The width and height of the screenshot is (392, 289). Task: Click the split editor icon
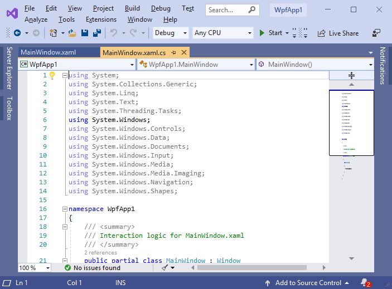(x=351, y=75)
